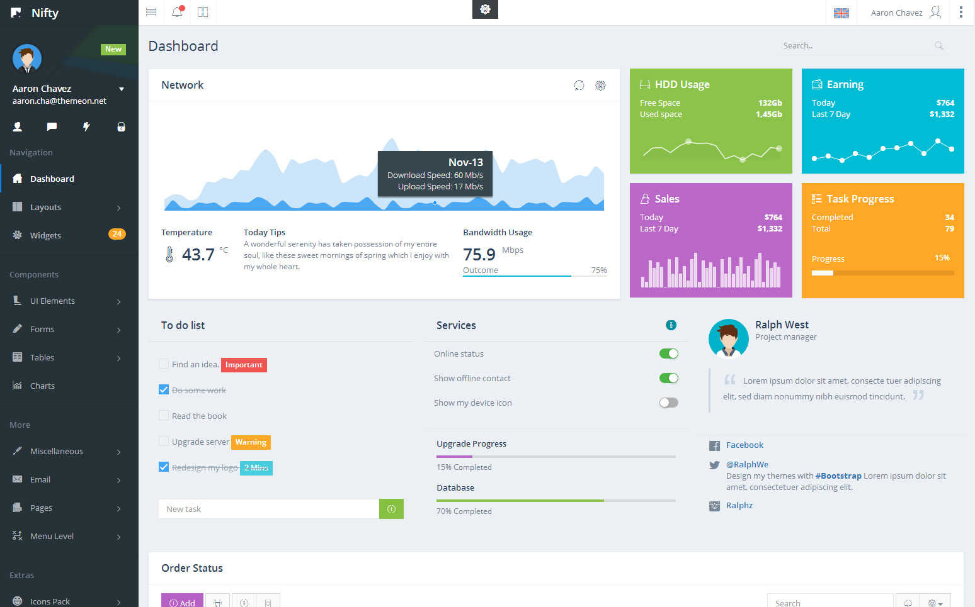The width and height of the screenshot is (975, 607).
Task: Focus the New task input field
Action: pyautogui.click(x=269, y=509)
